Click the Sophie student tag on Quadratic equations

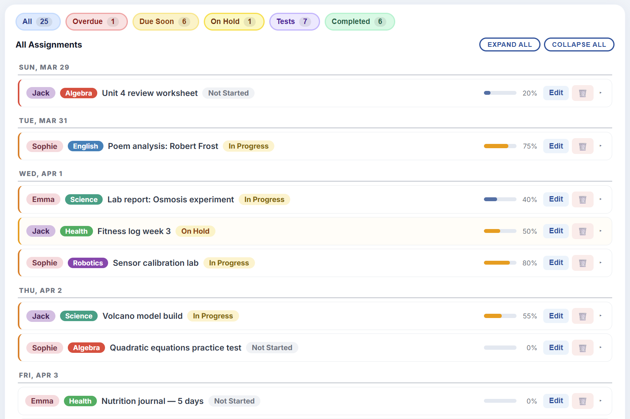(45, 347)
